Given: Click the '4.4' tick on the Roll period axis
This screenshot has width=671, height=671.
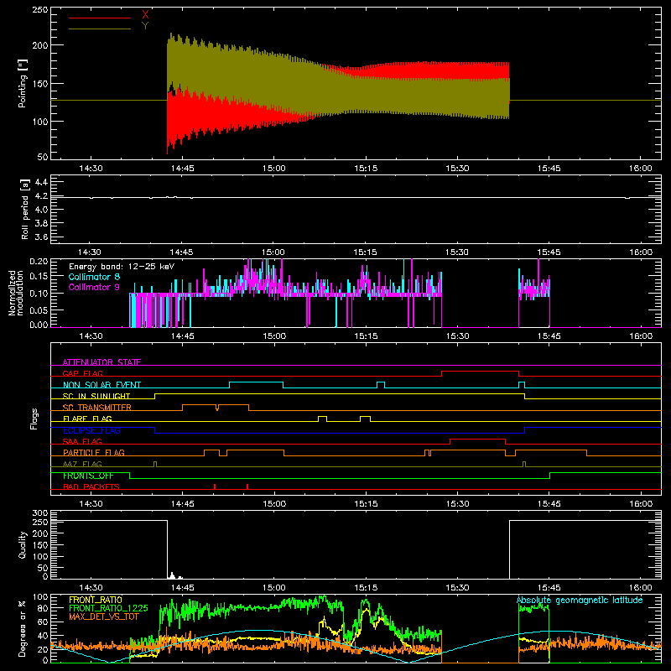Looking at the screenshot, I should (41, 182).
